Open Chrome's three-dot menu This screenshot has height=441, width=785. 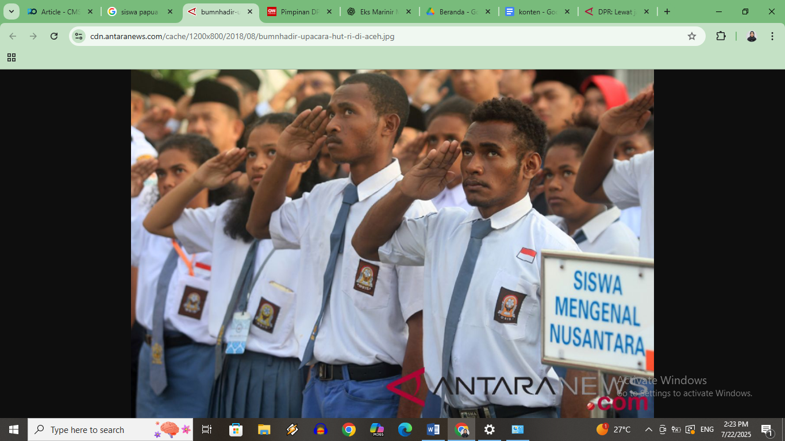click(771, 36)
